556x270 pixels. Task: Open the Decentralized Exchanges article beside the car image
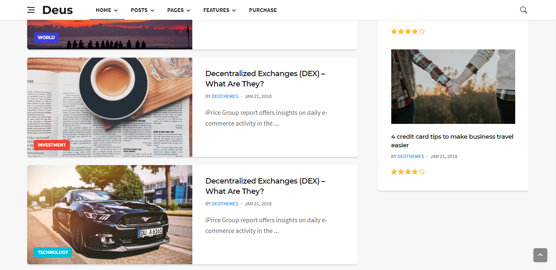pos(265,186)
